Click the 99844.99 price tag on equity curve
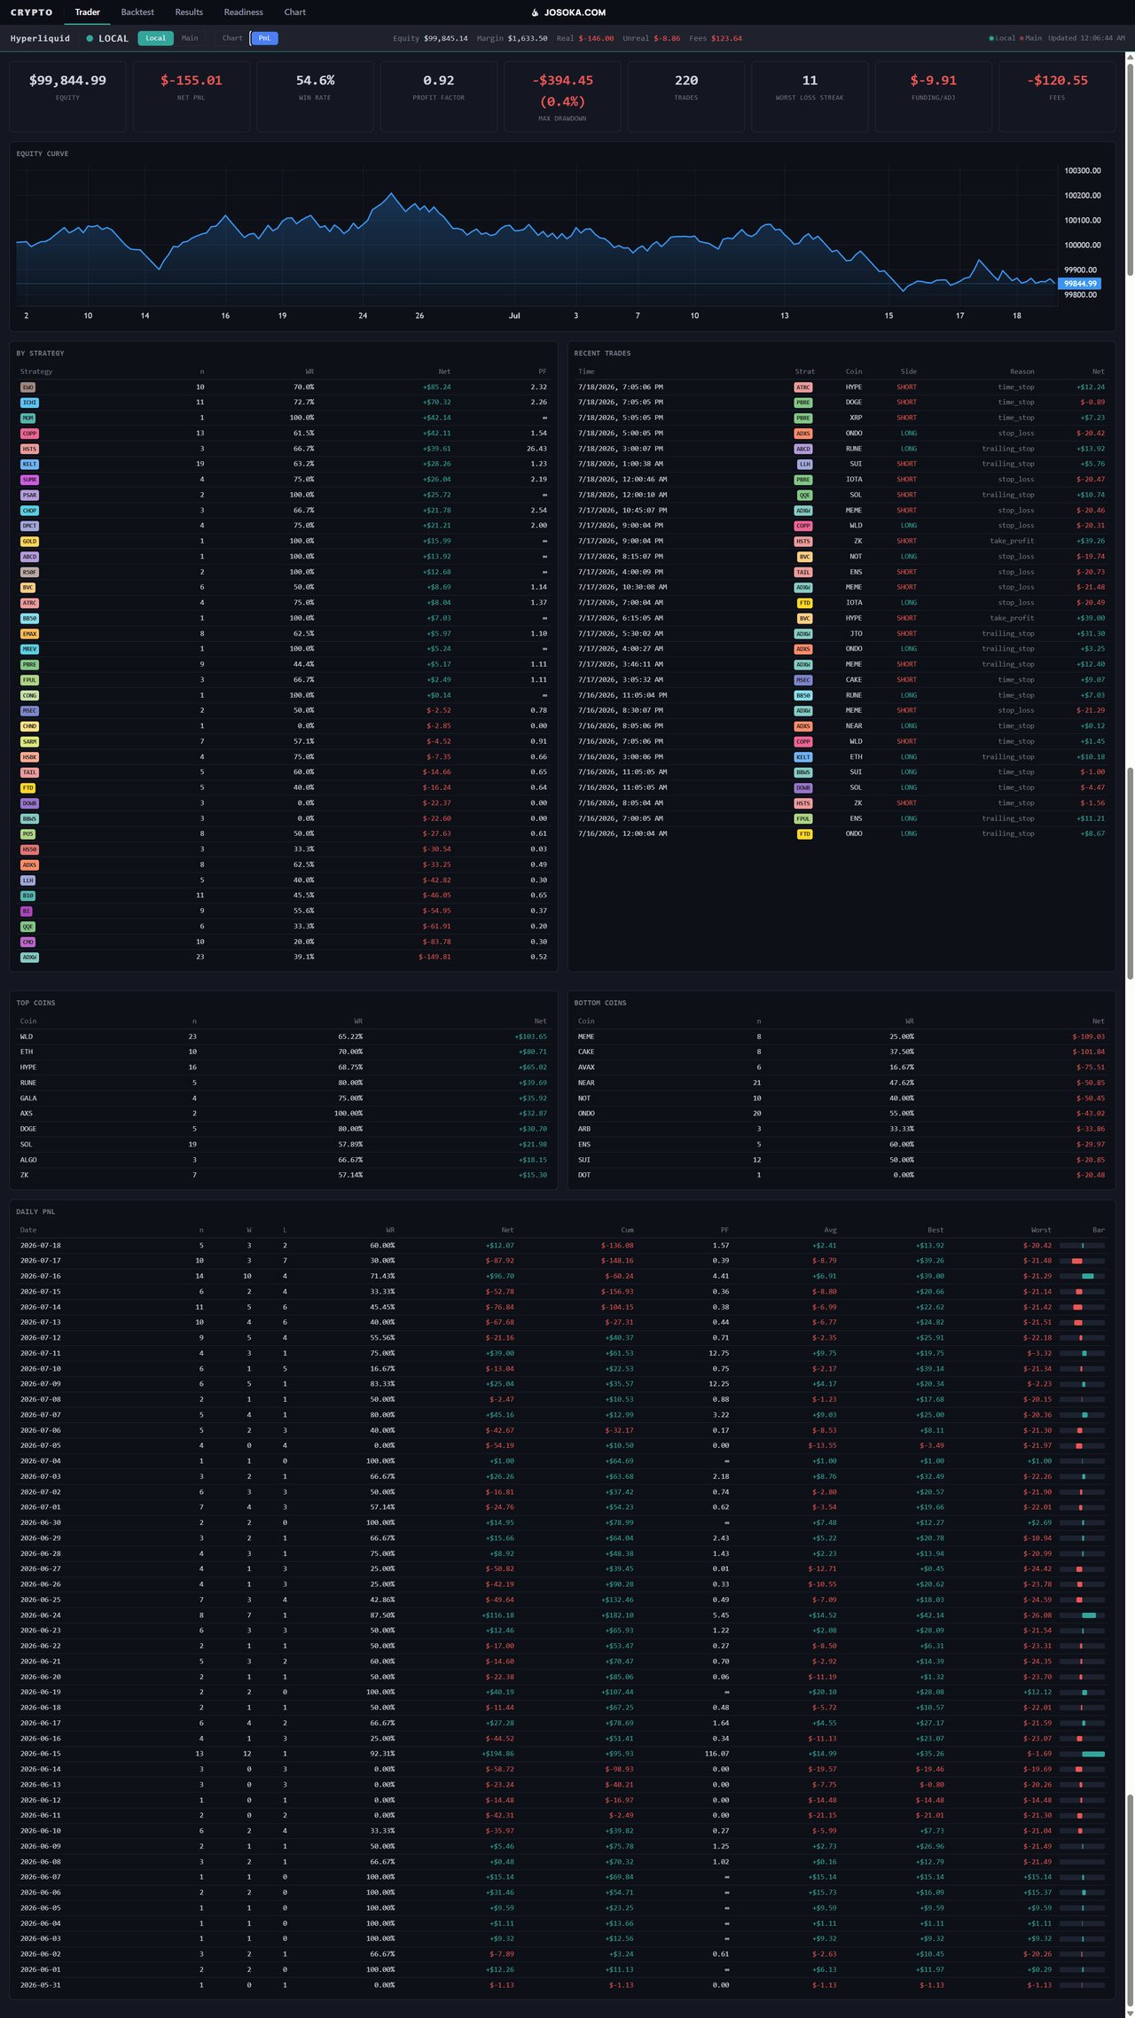This screenshot has width=1135, height=2018. coord(1080,284)
